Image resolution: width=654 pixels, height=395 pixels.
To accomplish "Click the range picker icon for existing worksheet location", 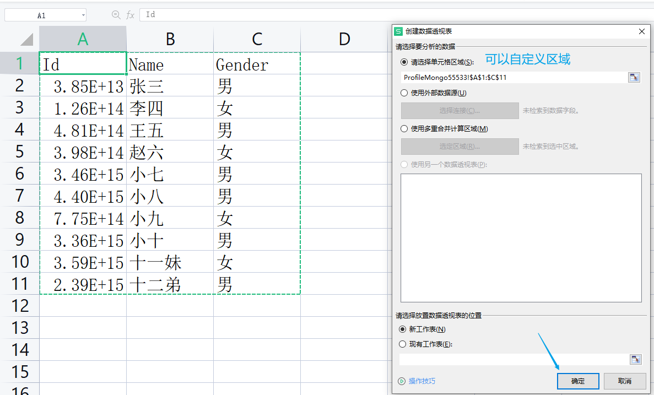I will click(x=636, y=359).
